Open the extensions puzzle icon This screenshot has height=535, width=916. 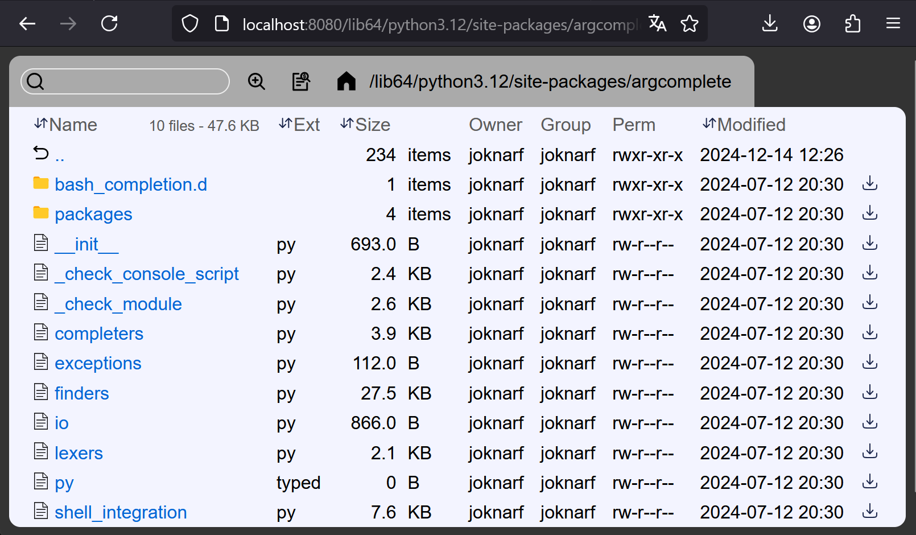[852, 24]
